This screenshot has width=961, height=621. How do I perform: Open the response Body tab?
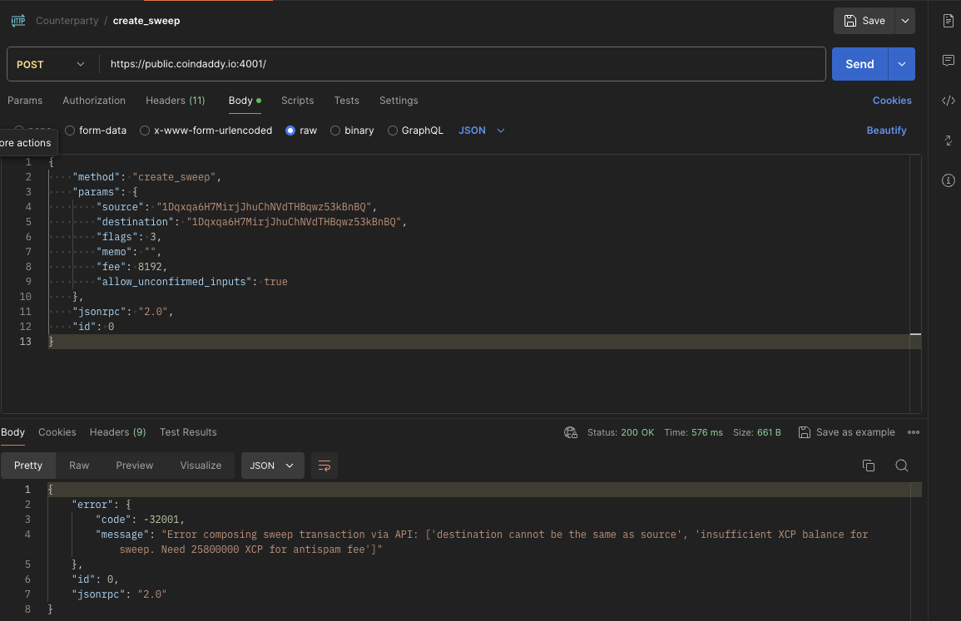click(x=12, y=432)
